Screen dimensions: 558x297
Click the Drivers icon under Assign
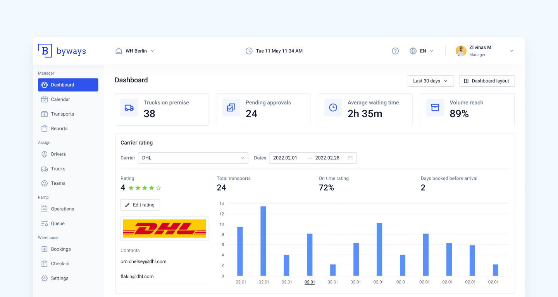(44, 154)
